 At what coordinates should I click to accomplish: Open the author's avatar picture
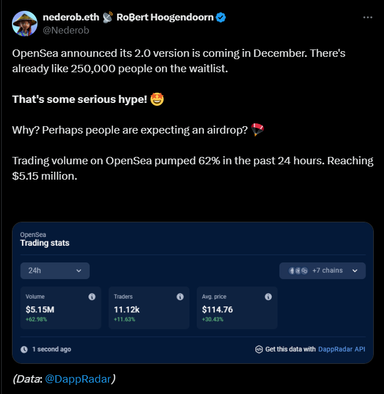pos(24,24)
